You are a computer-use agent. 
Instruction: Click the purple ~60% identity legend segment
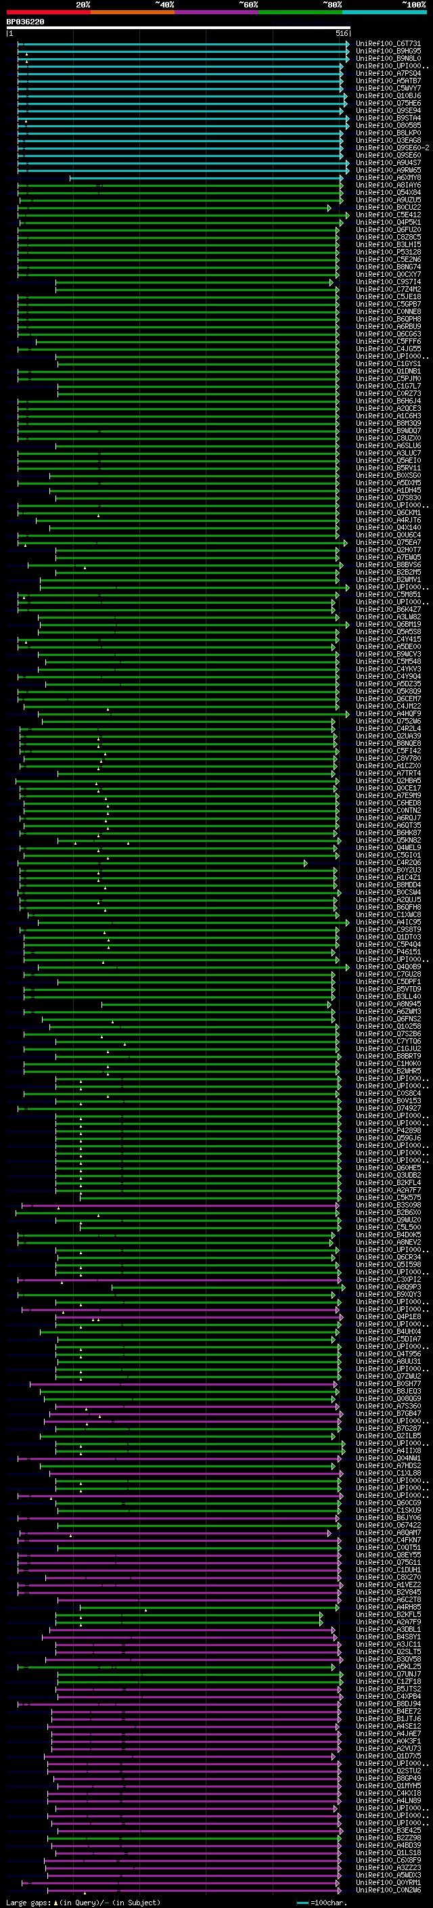[x=216, y=12]
